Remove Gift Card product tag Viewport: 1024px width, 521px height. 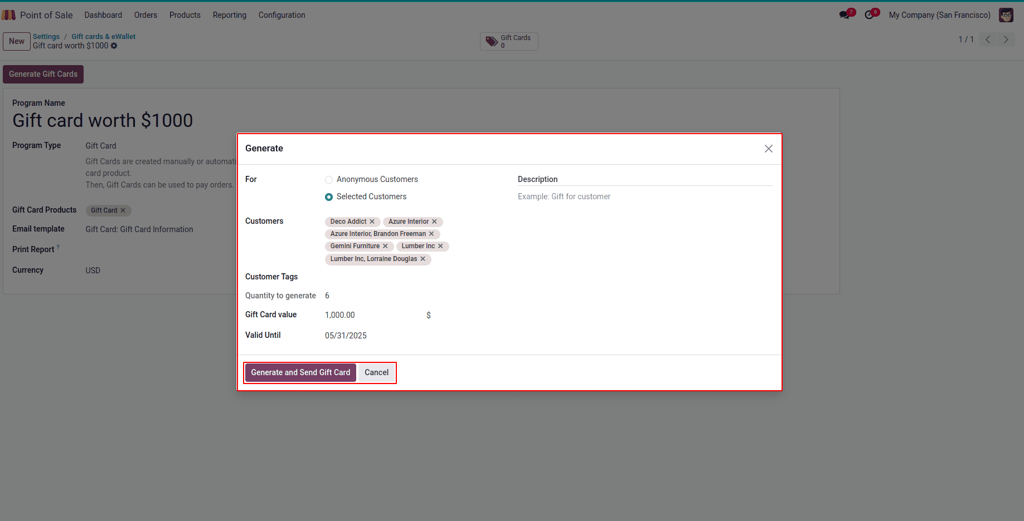click(123, 210)
